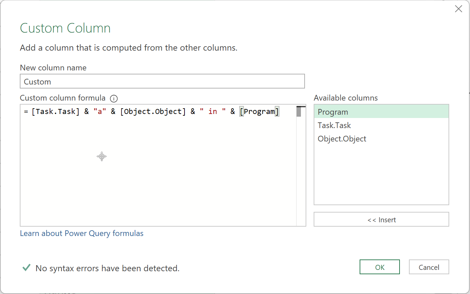Click the green checkmark syntax status icon
This screenshot has height=294, width=470.
pos(26,268)
